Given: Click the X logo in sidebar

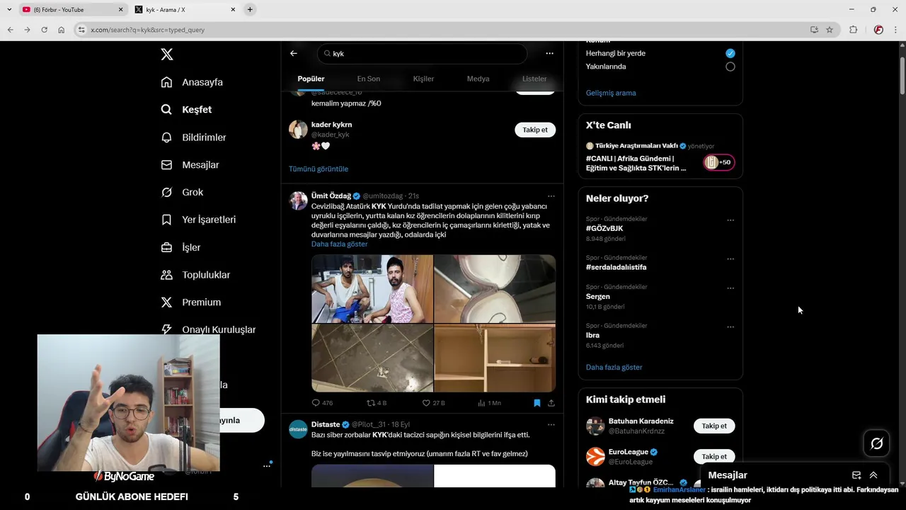Looking at the screenshot, I should [166, 55].
